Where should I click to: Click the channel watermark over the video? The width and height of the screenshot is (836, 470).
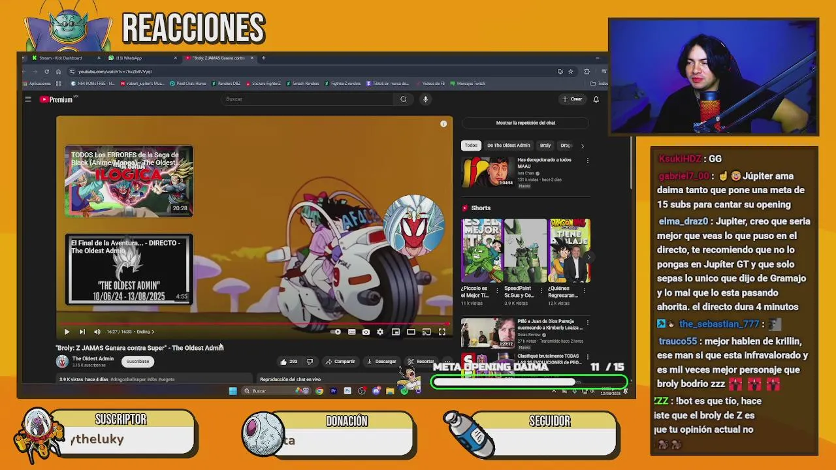click(413, 226)
